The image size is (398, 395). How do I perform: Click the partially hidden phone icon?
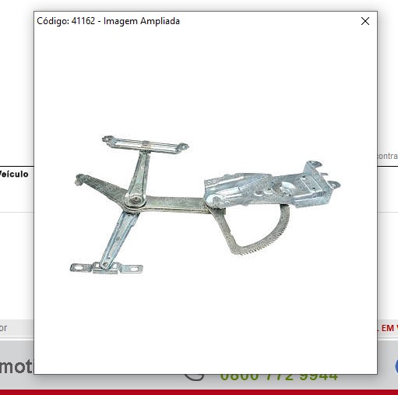point(194,377)
